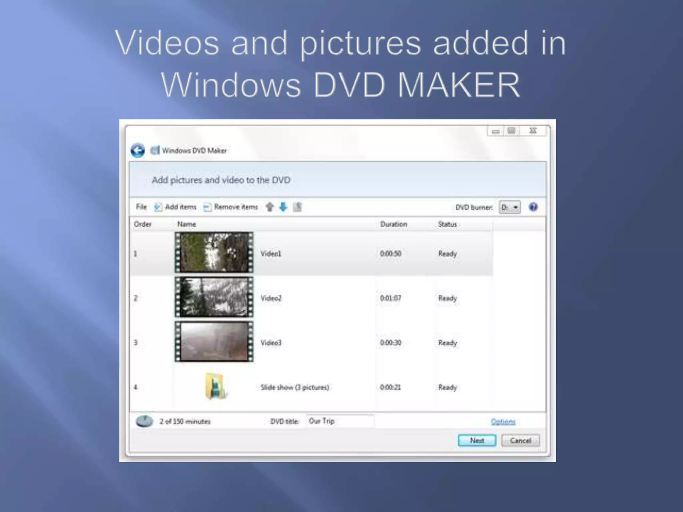Click order number 2 in the list
Image resolution: width=683 pixels, height=512 pixels.
point(135,298)
